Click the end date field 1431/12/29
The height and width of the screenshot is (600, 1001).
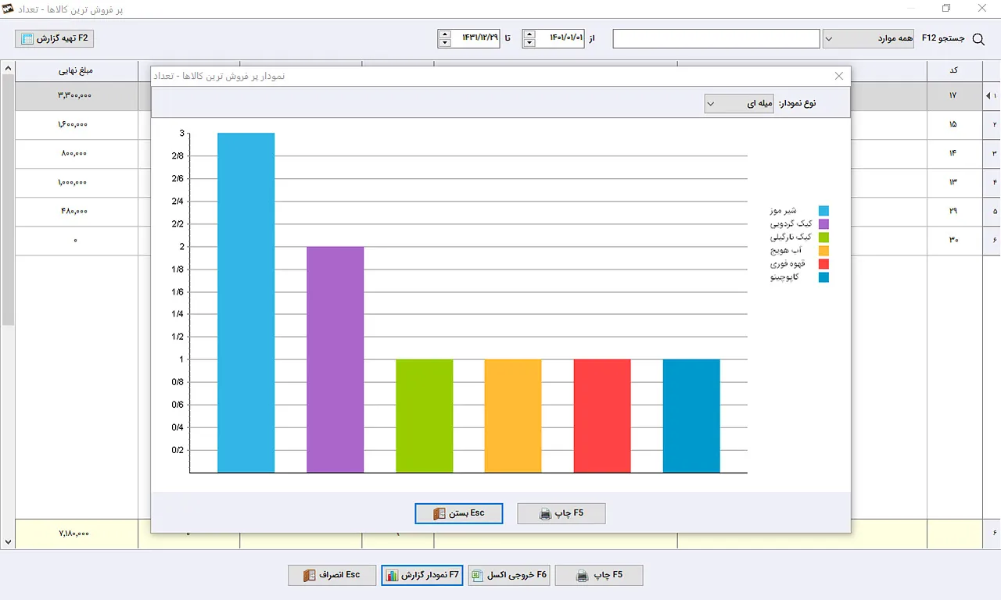475,38
